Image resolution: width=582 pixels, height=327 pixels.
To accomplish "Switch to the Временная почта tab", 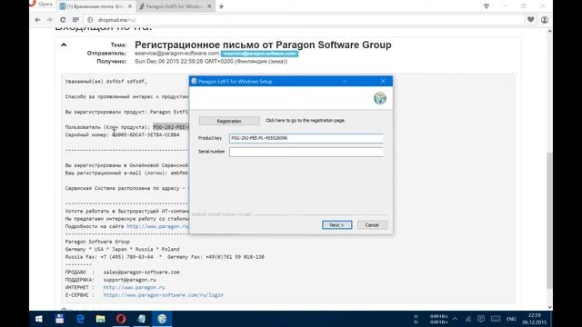I will [95, 6].
